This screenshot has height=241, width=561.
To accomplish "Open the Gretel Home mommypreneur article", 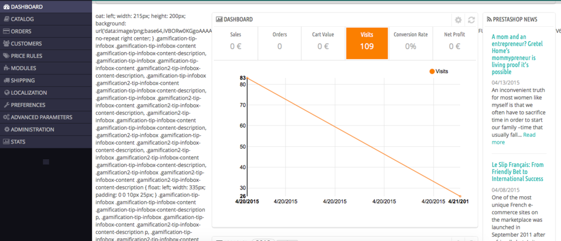I will 517,54.
